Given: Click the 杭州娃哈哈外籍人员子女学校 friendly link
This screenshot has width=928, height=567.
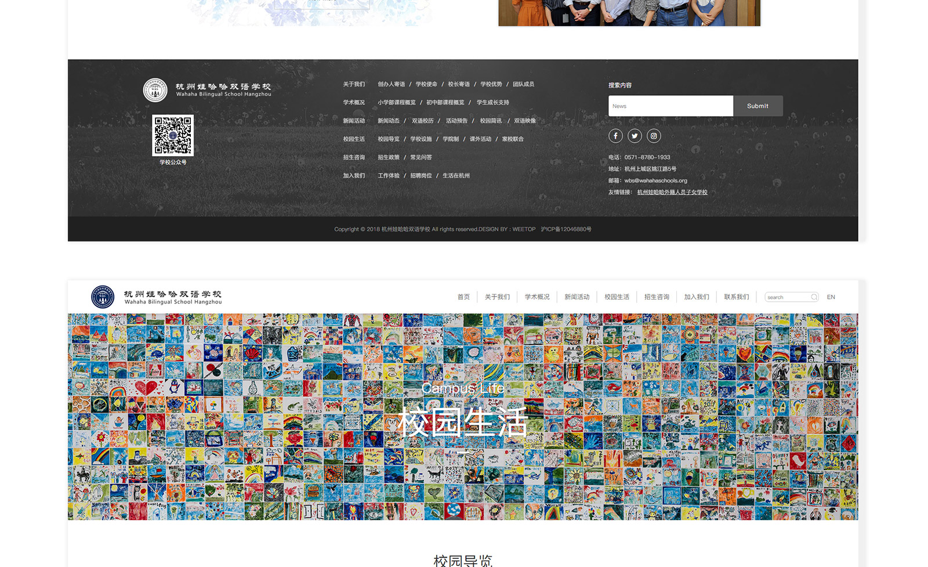Looking at the screenshot, I should (x=672, y=192).
